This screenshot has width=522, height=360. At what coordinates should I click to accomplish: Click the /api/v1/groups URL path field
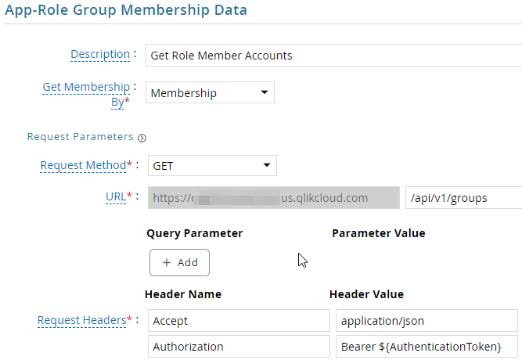tap(463, 198)
